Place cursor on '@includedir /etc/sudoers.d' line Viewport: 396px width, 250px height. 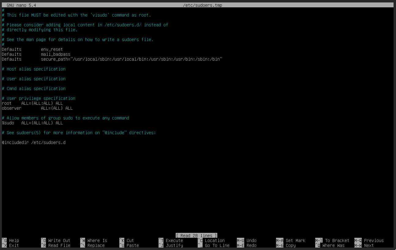[x=34, y=142]
